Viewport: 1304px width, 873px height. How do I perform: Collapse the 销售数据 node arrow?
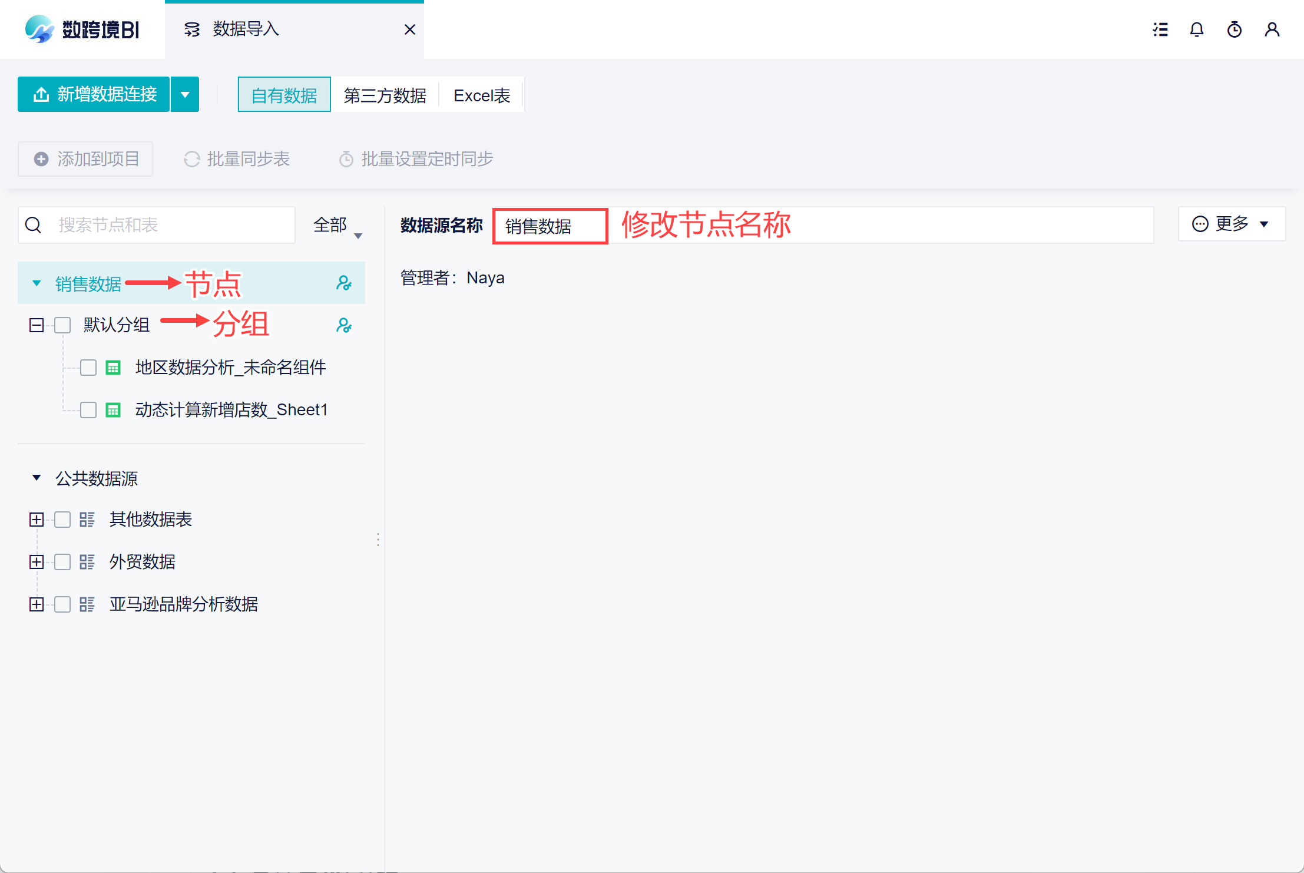(37, 283)
